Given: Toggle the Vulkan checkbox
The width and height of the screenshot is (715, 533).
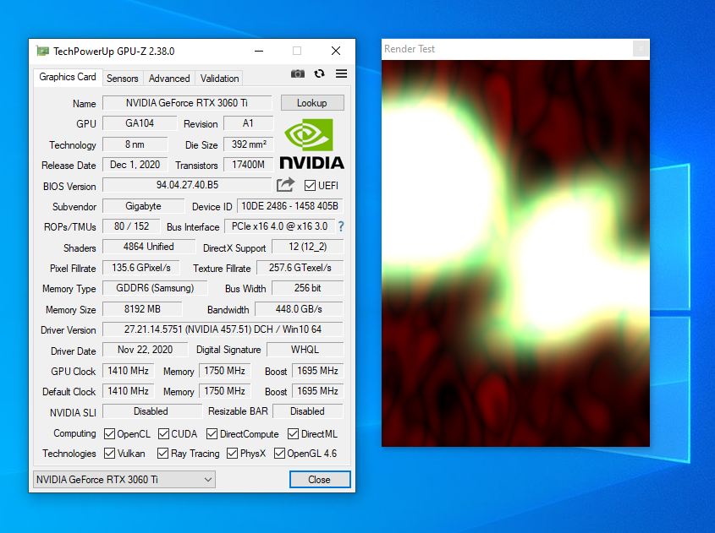Looking at the screenshot, I should pyautogui.click(x=109, y=454).
